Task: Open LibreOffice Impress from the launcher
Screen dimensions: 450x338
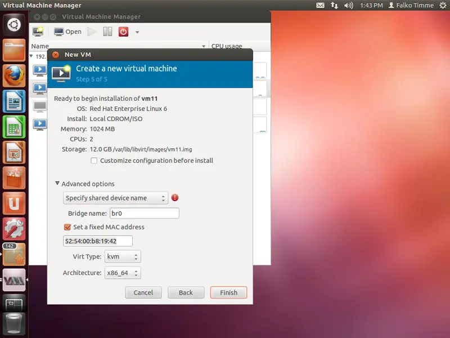Action: pyautogui.click(x=13, y=152)
